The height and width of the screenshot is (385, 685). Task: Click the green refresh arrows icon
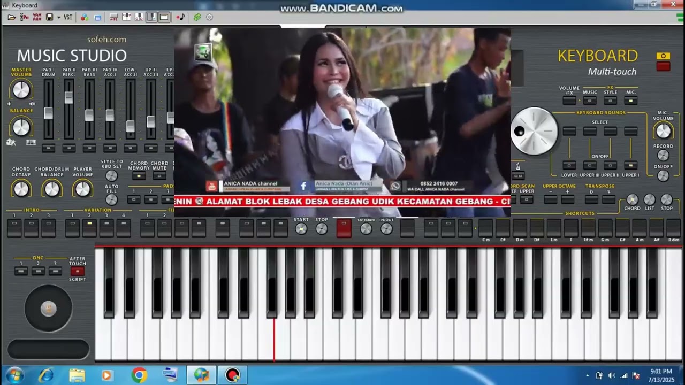coord(197,17)
